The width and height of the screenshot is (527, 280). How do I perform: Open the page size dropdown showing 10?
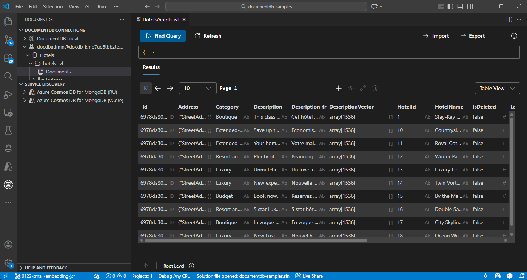pyautogui.click(x=197, y=88)
